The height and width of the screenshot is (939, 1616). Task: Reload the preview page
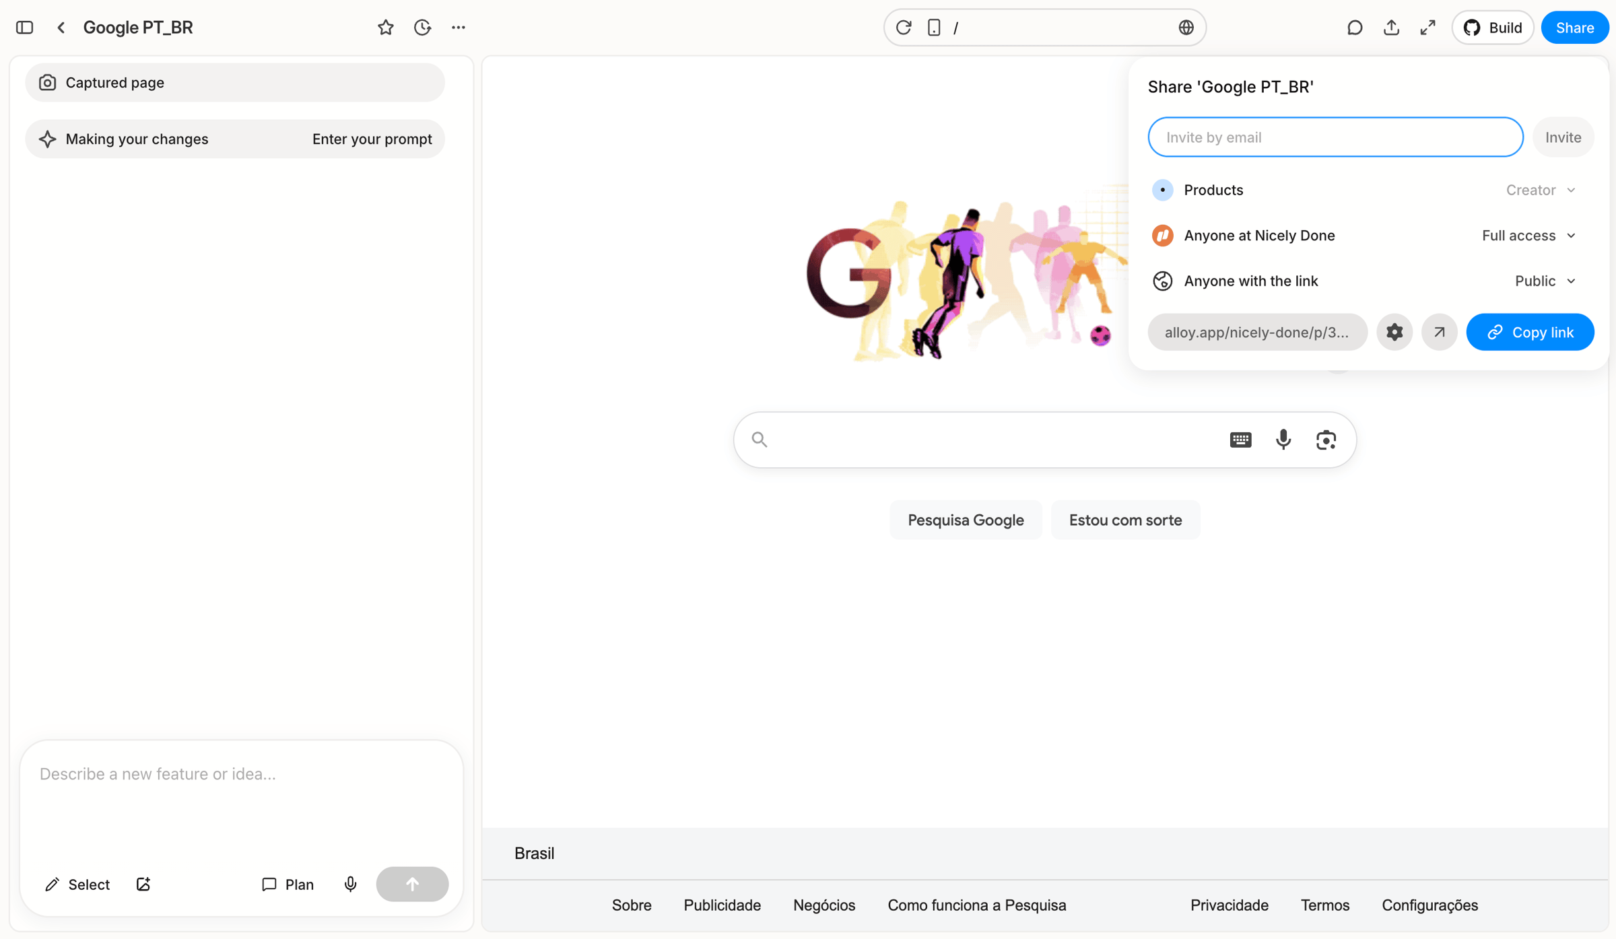(904, 28)
